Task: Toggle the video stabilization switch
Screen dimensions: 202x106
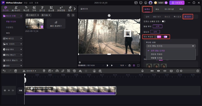Action: (163, 21)
